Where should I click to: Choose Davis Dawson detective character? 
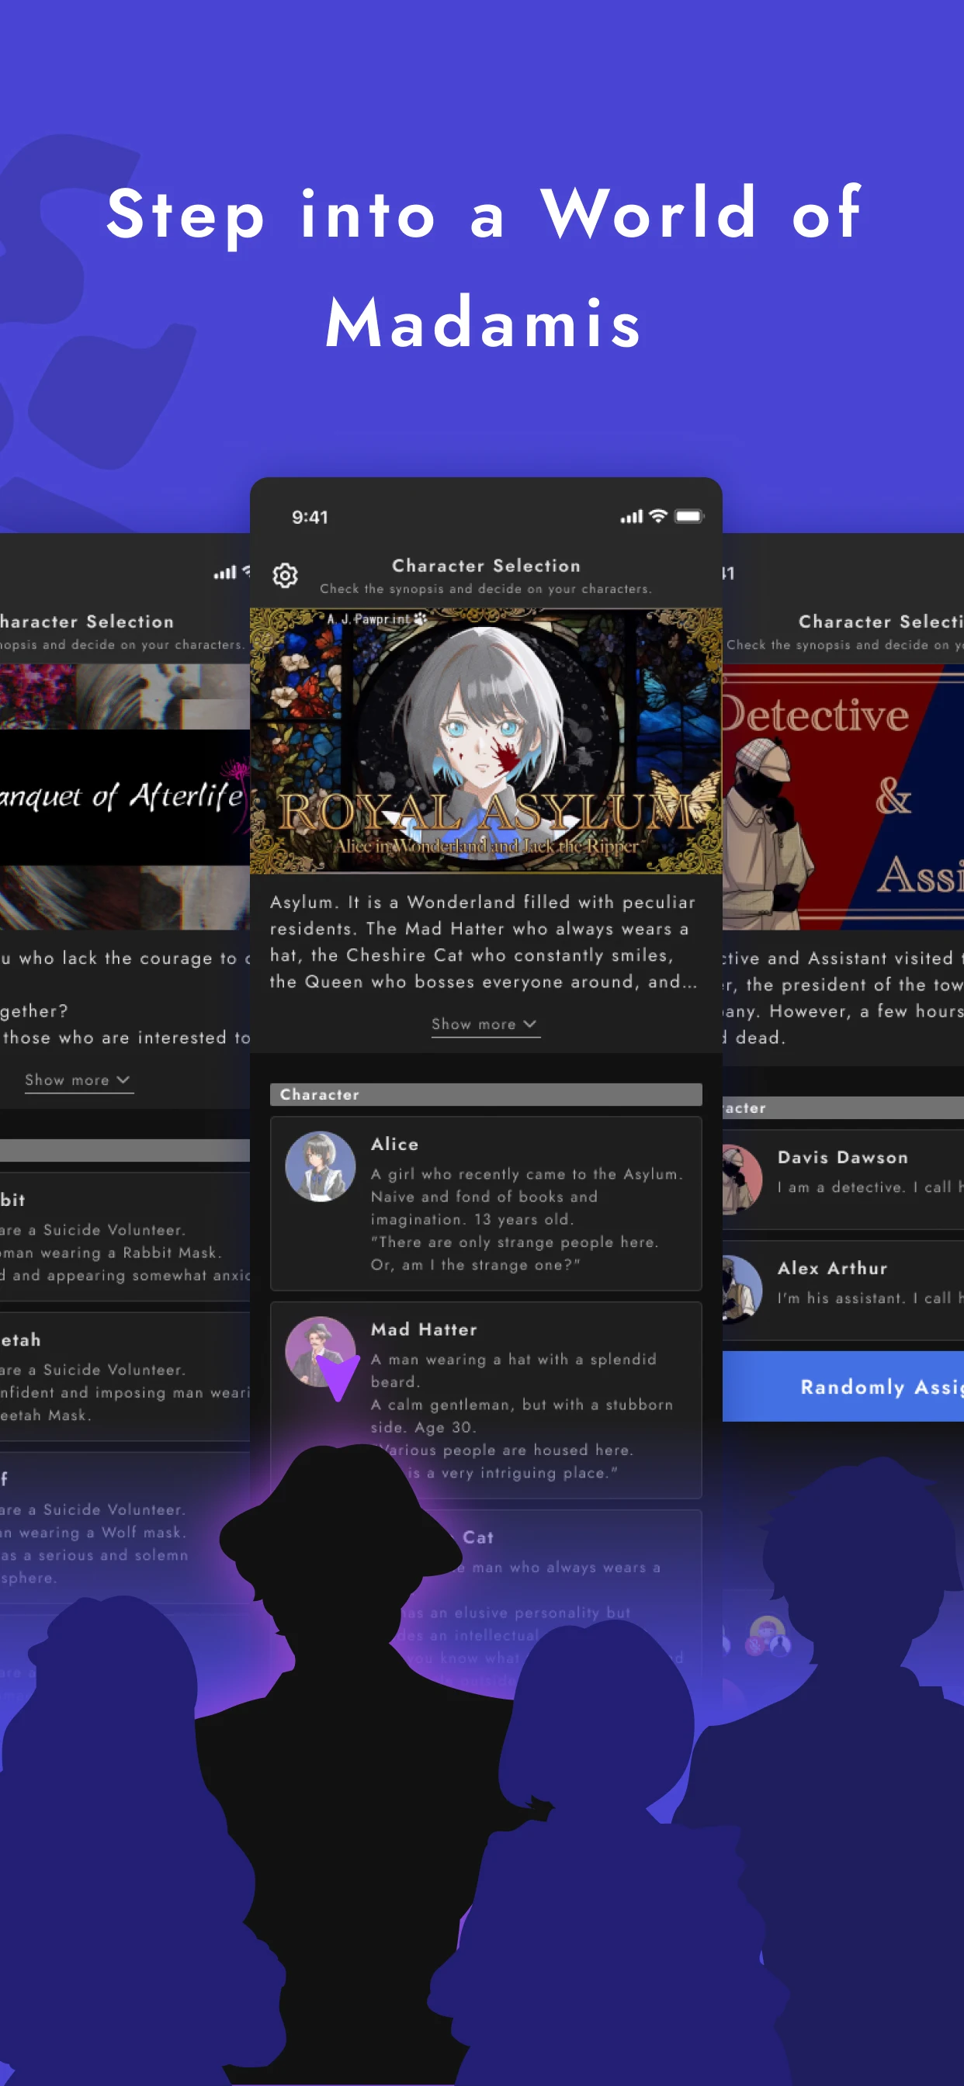click(x=842, y=1180)
